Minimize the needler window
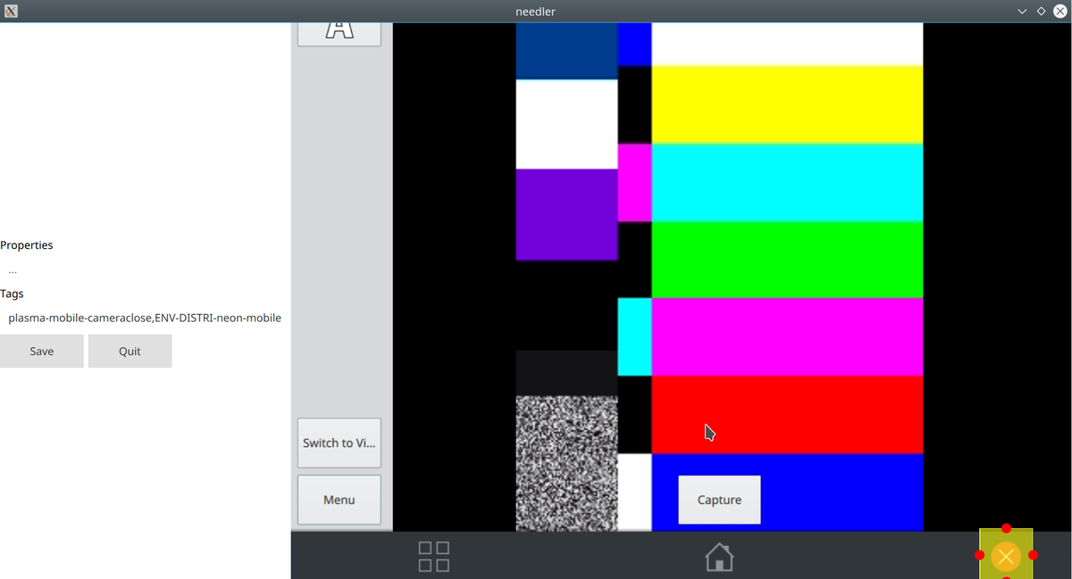Image resolution: width=1072 pixels, height=579 pixels. 1022,11
